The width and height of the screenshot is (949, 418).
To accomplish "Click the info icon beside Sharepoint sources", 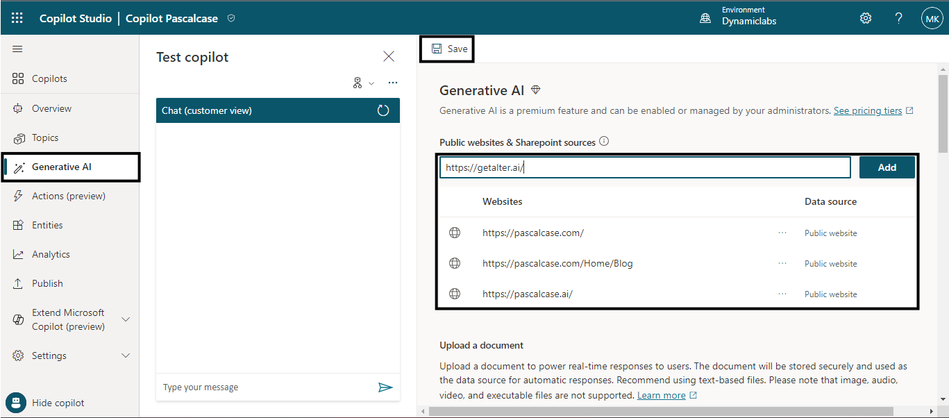I will tap(604, 142).
